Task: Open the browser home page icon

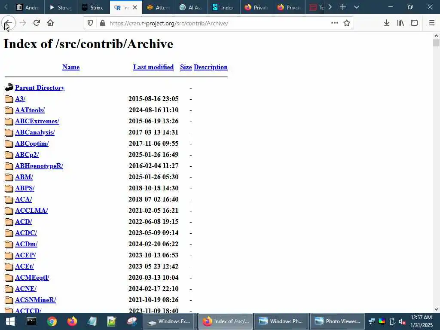Action: tap(50, 23)
